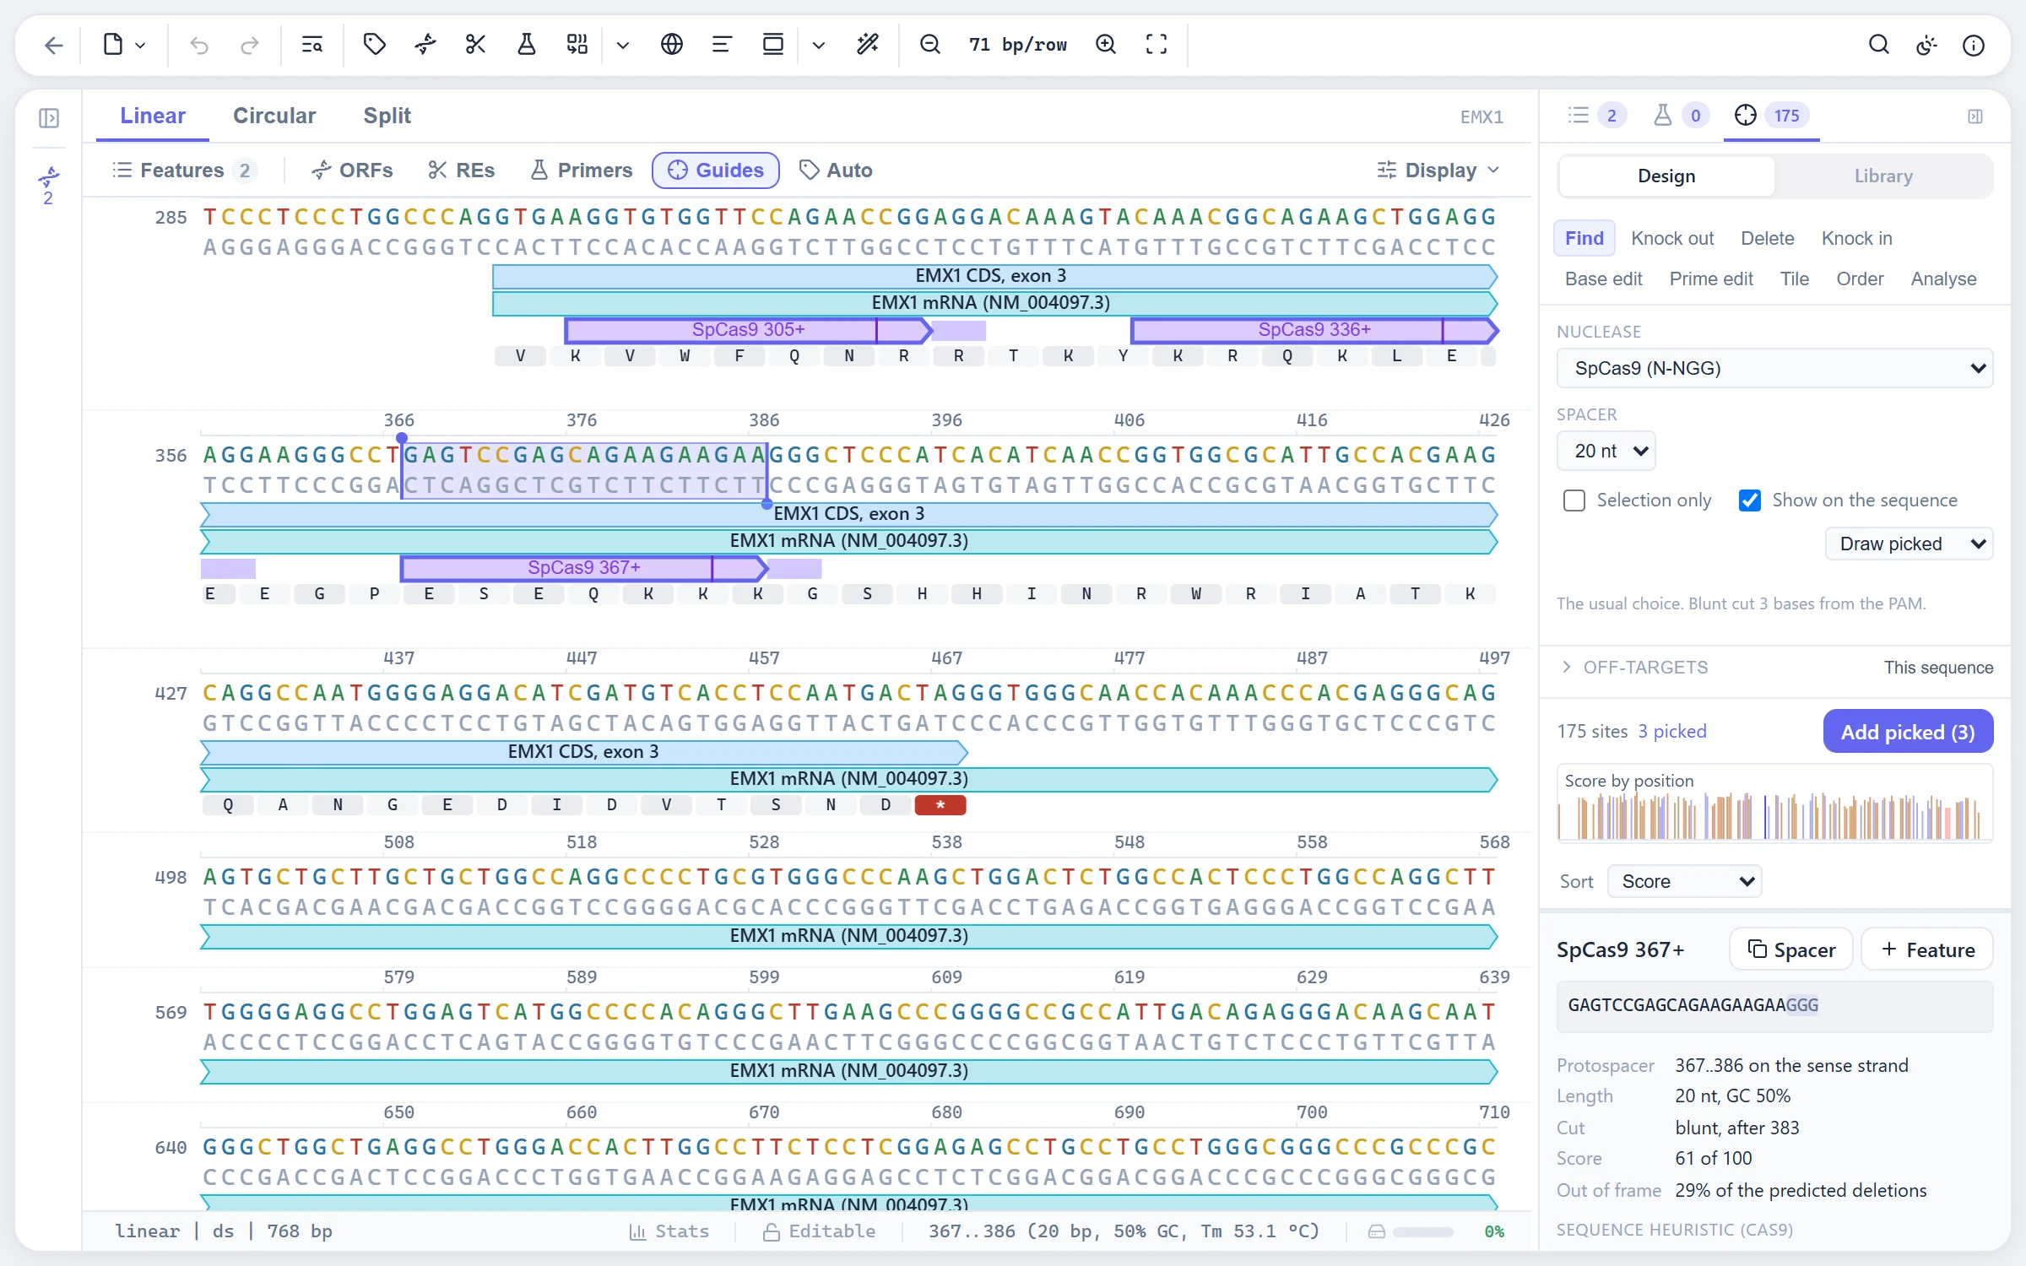
Task: Open search with the top-right magnifier
Action: coord(1879,45)
